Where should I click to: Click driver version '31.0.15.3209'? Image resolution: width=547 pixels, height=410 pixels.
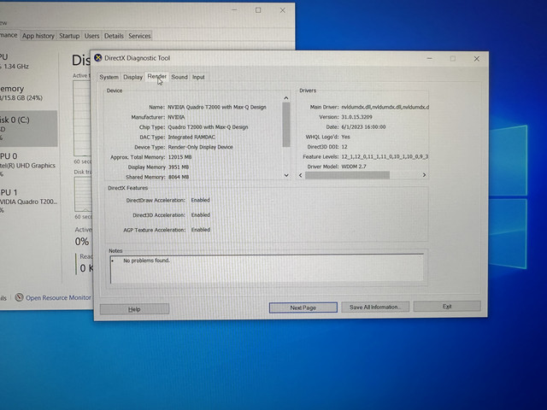pos(356,117)
